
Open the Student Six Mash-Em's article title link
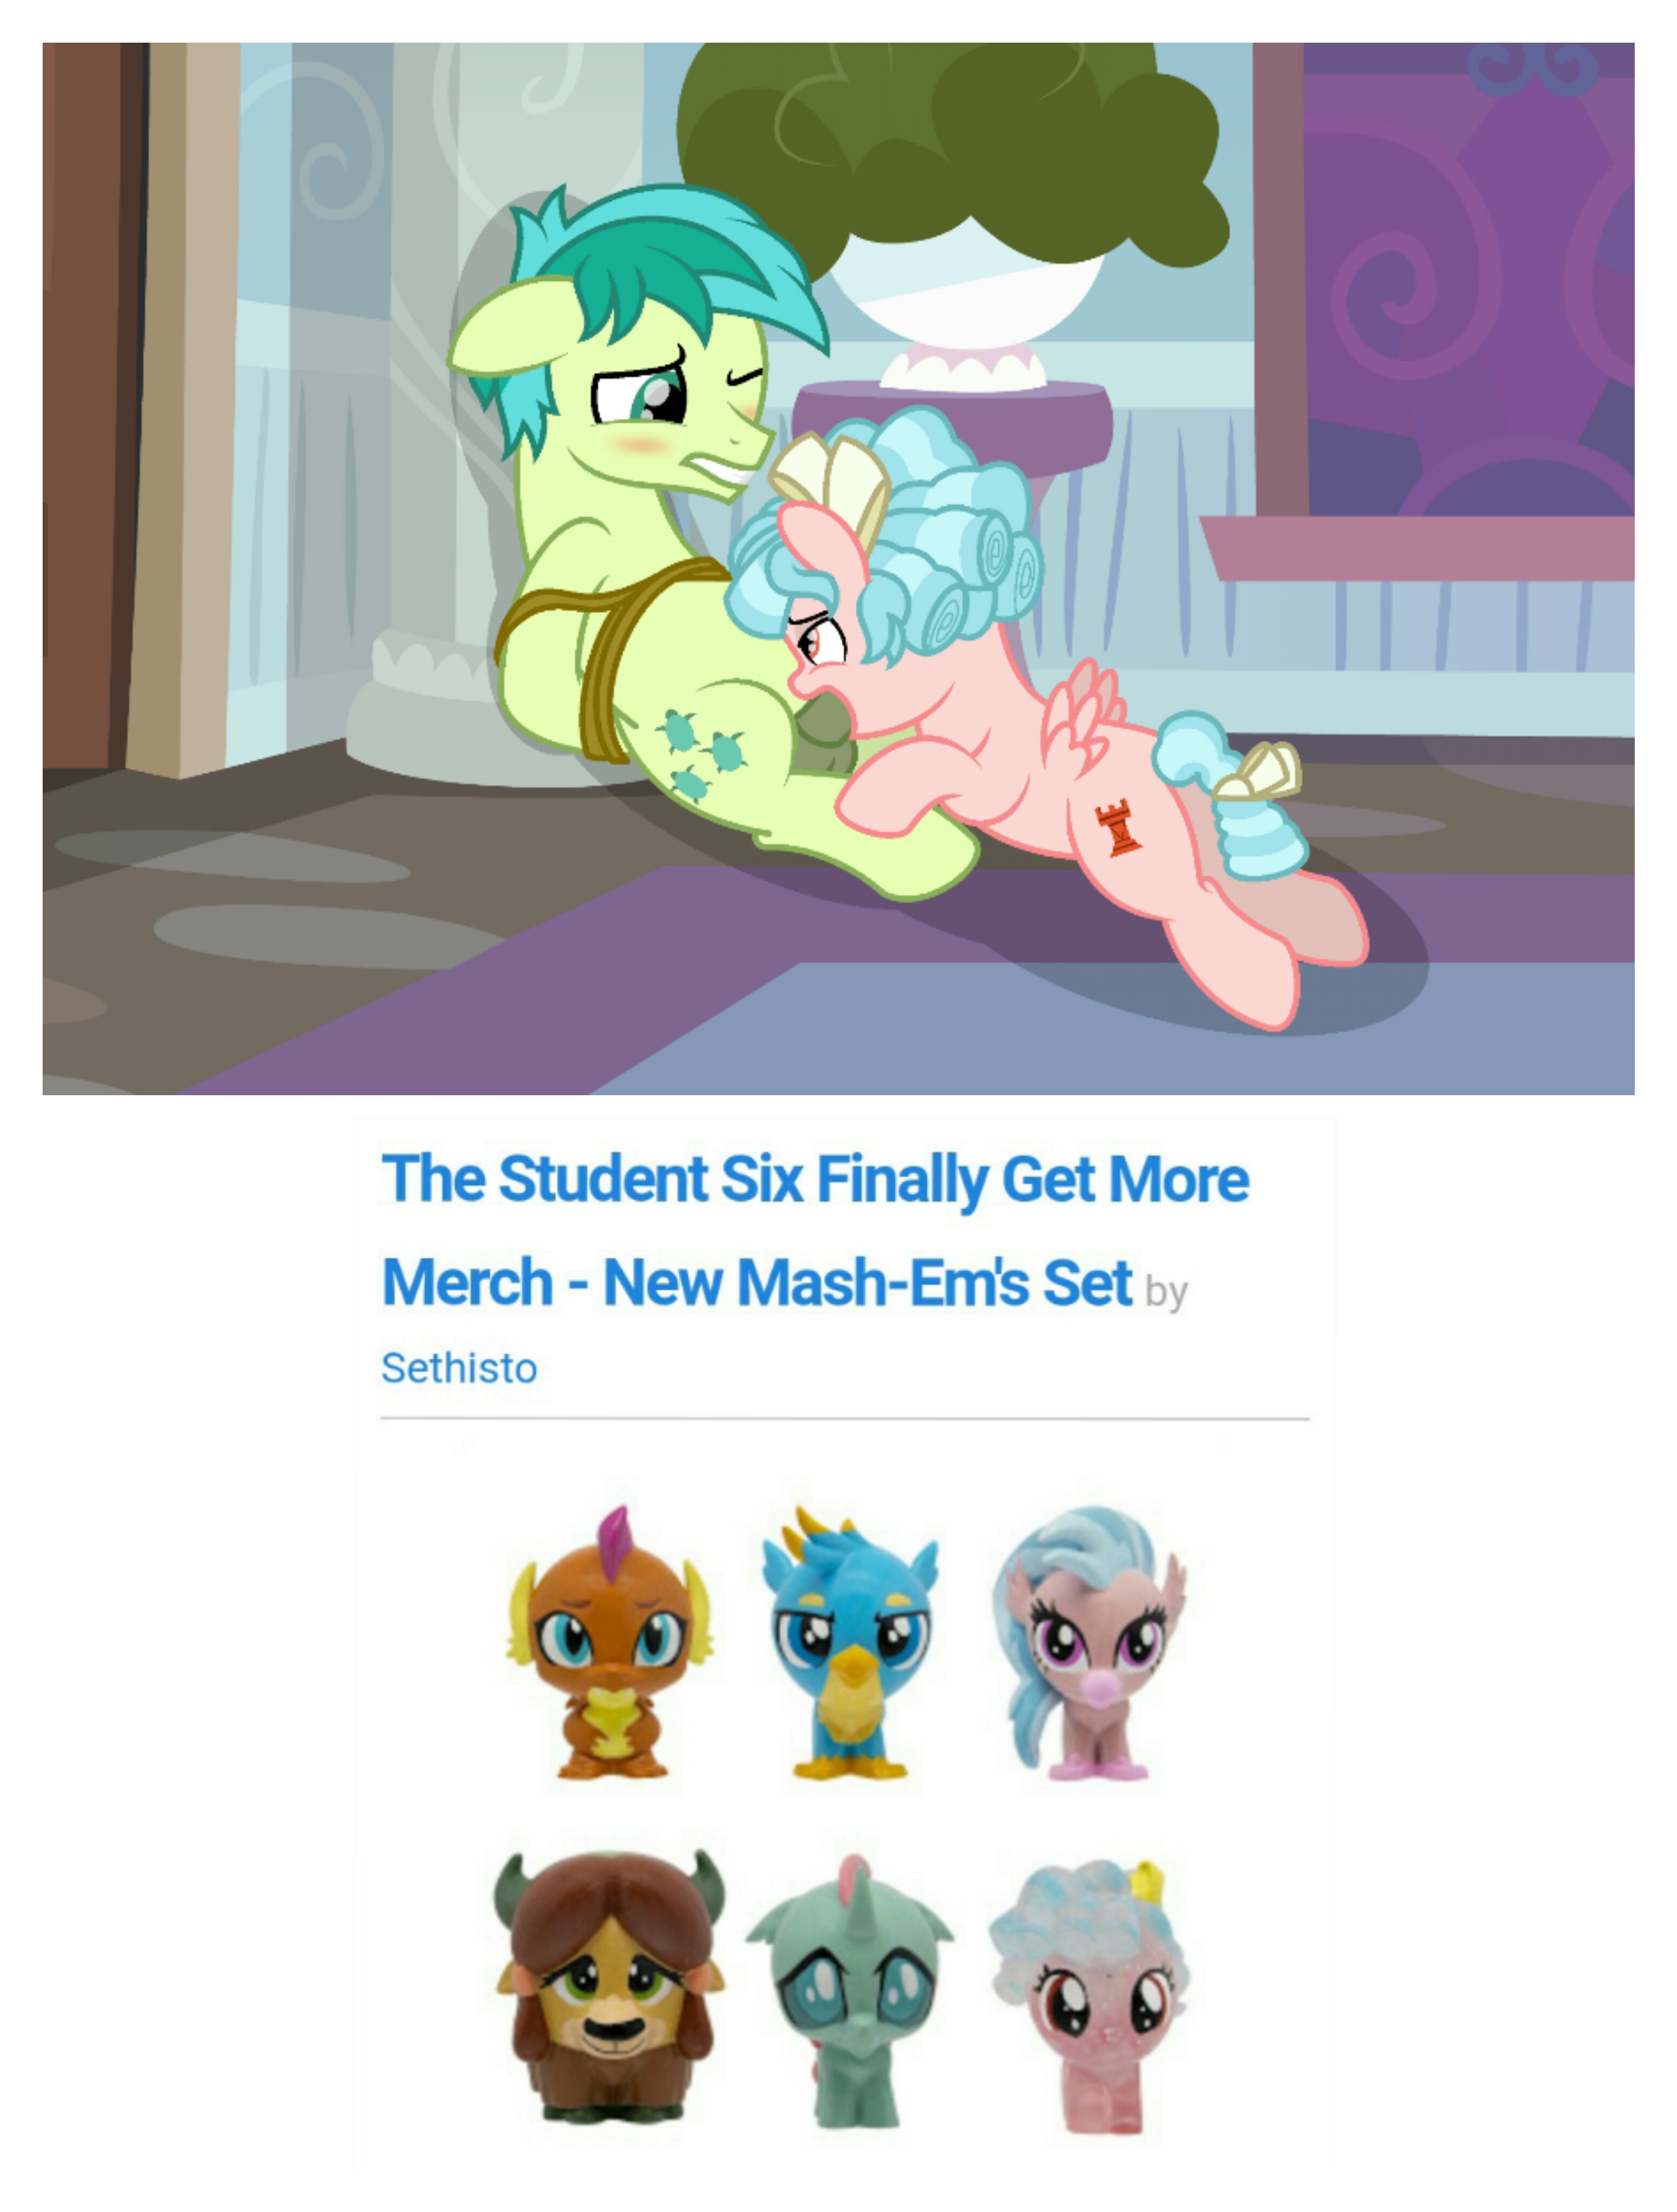pyautogui.click(x=814, y=1230)
